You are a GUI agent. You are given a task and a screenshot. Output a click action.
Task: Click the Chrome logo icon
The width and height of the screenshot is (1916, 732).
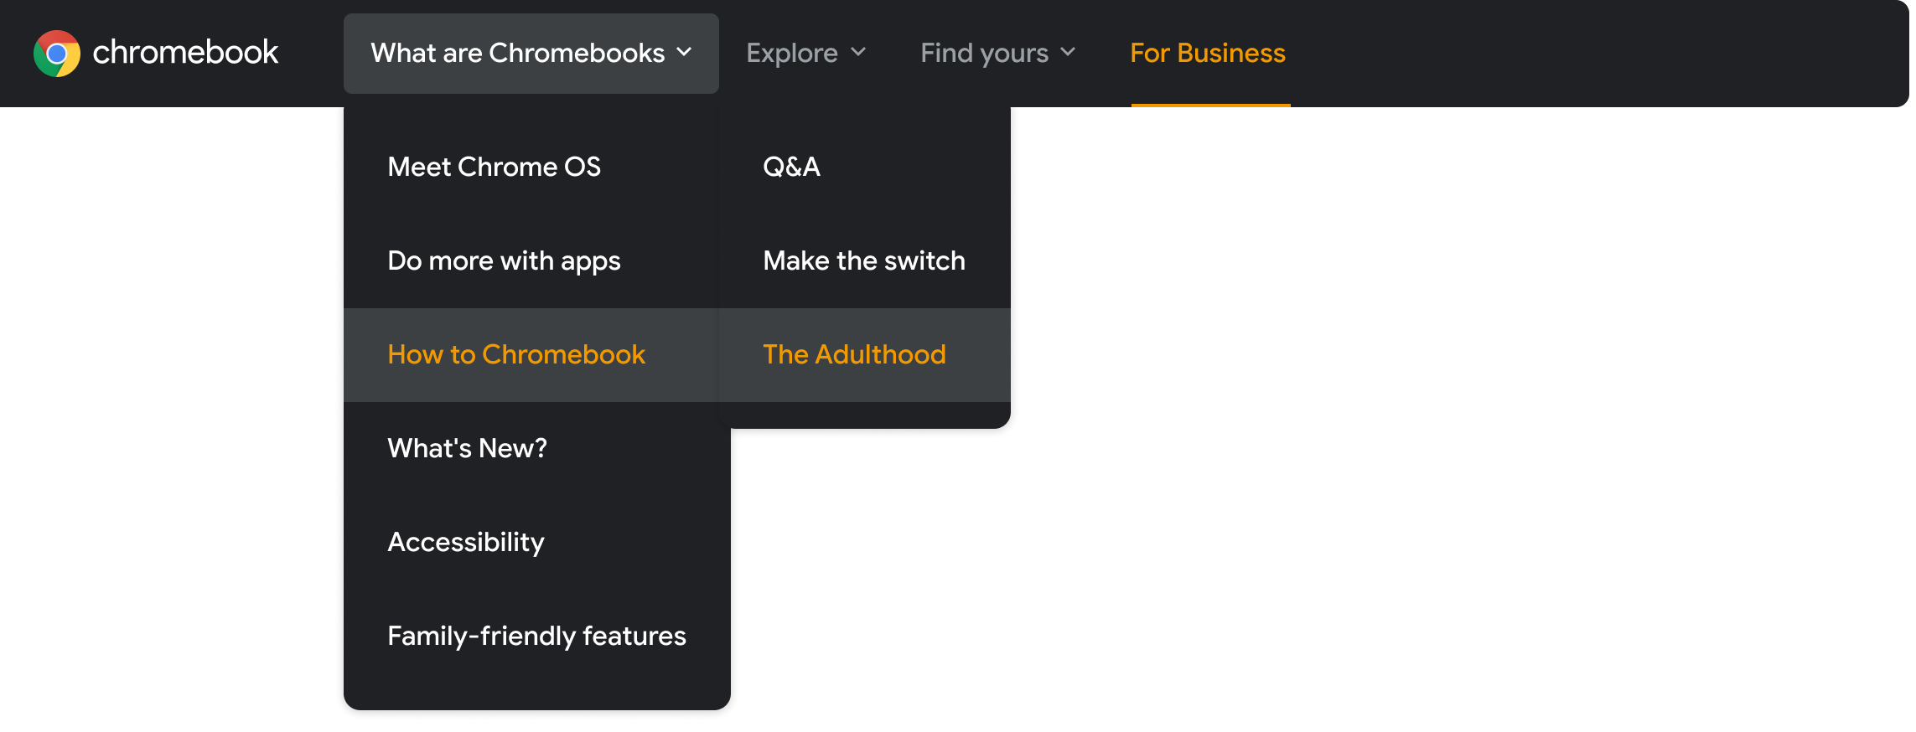[x=56, y=54]
